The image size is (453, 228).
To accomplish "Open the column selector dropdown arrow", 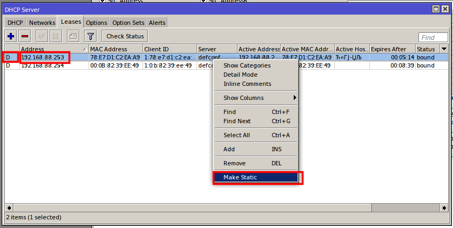I will point(444,49).
